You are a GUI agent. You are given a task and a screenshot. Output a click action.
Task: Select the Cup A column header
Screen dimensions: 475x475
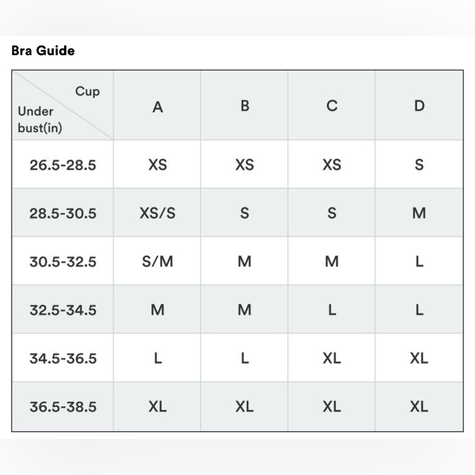pos(157,107)
